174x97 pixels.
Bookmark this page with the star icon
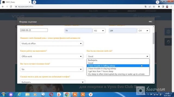(154, 6)
